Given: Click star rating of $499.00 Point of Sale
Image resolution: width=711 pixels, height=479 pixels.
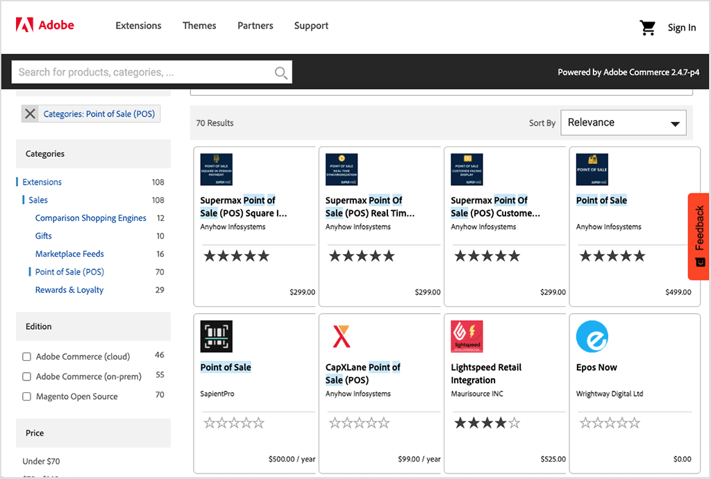Looking at the screenshot, I should [x=612, y=256].
